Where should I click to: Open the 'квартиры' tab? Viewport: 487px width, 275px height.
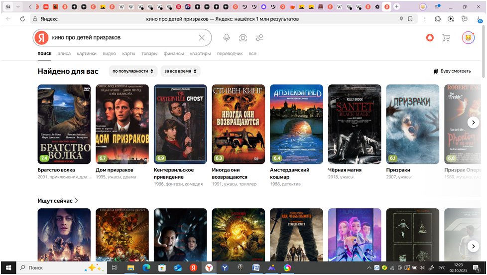(x=200, y=53)
